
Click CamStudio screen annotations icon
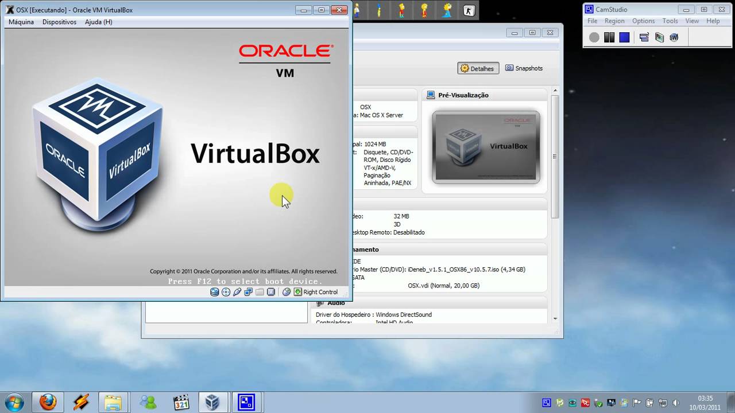pyautogui.click(x=659, y=37)
